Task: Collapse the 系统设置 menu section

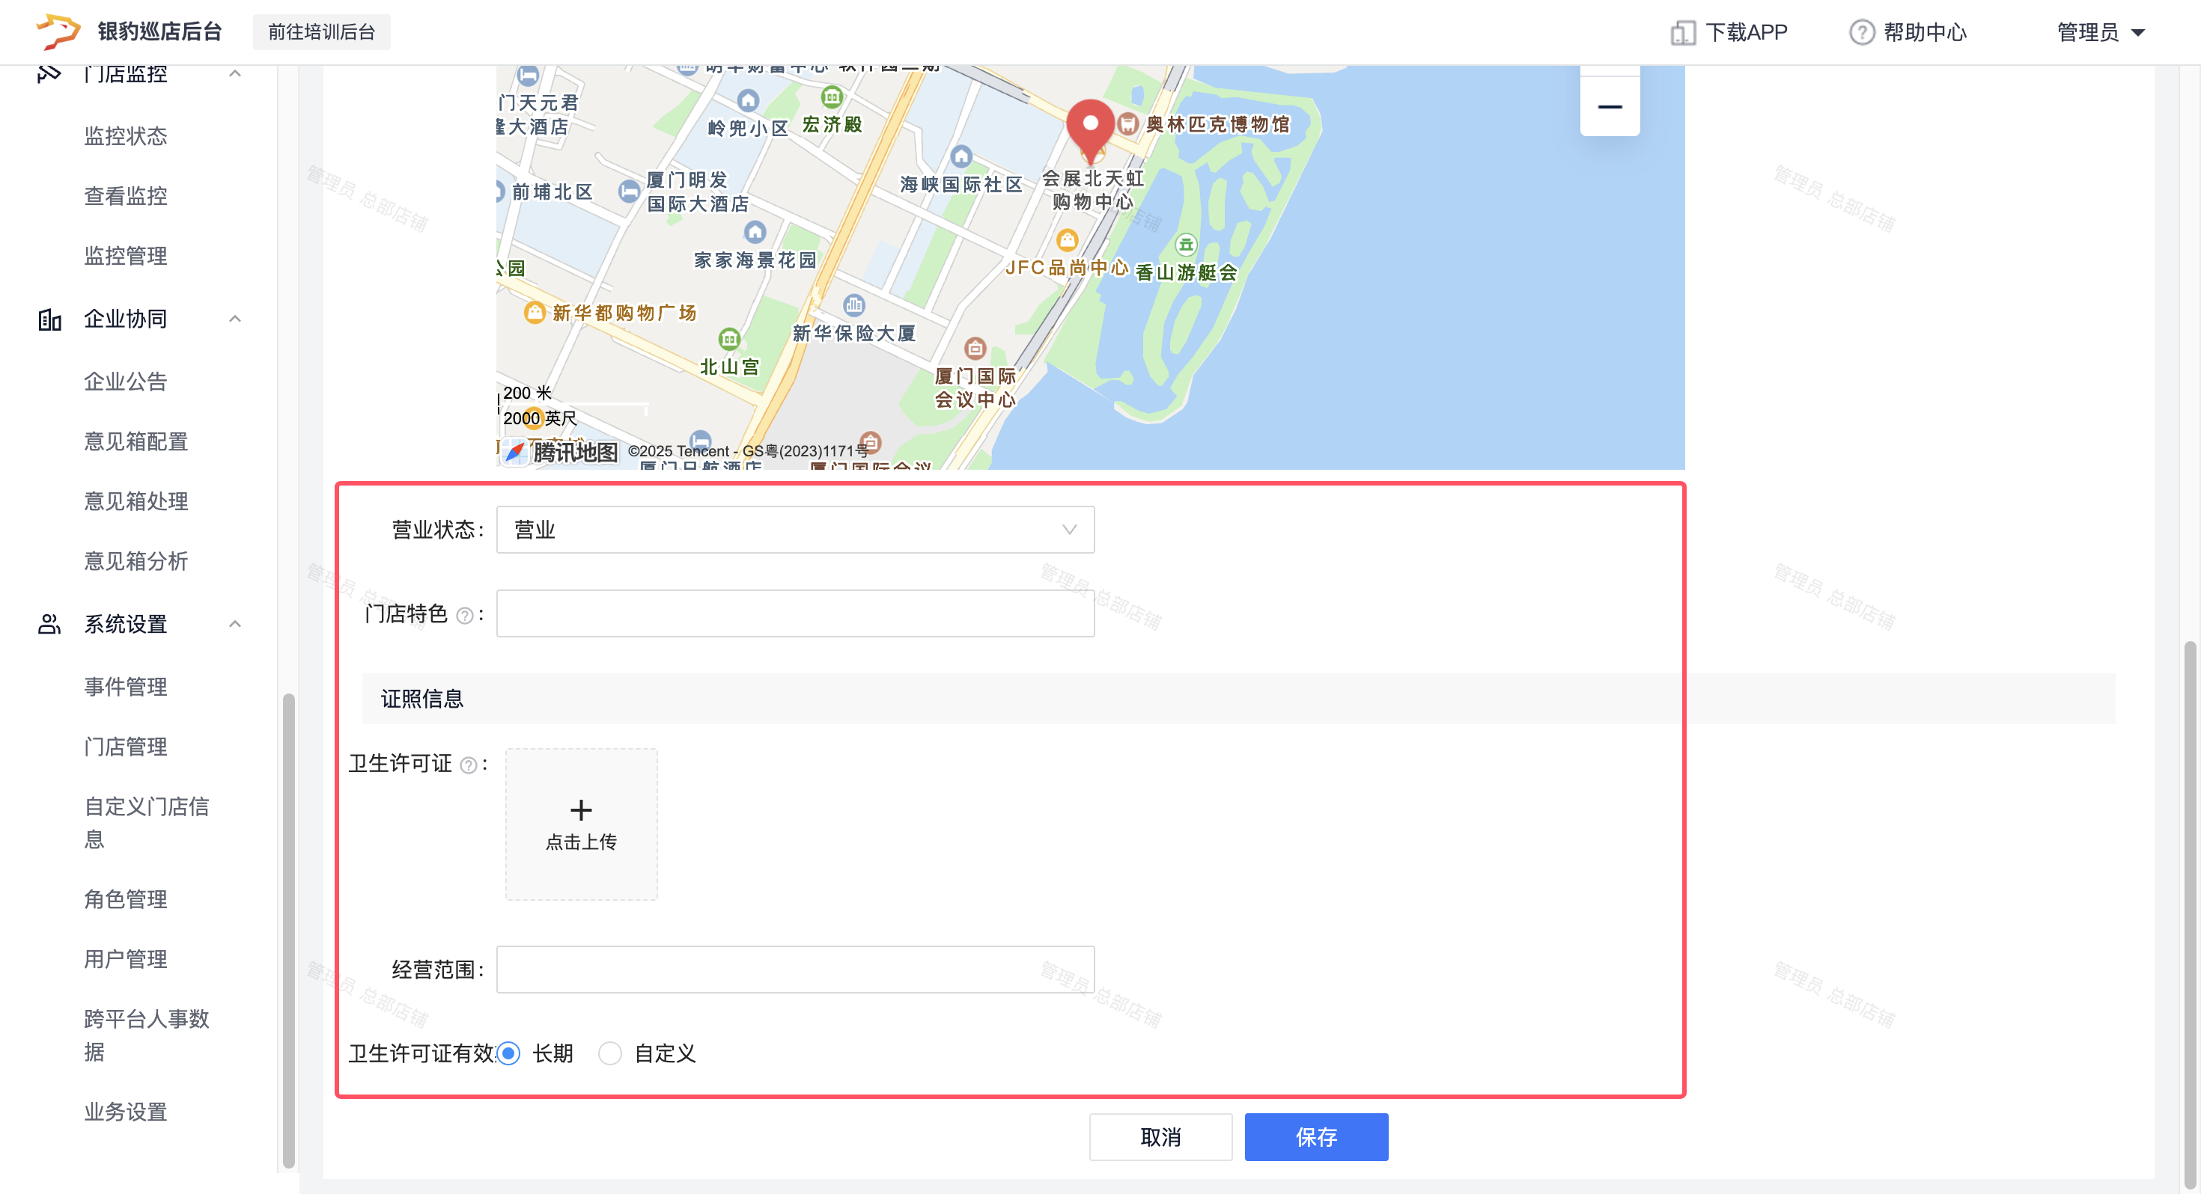Action: click(x=235, y=625)
